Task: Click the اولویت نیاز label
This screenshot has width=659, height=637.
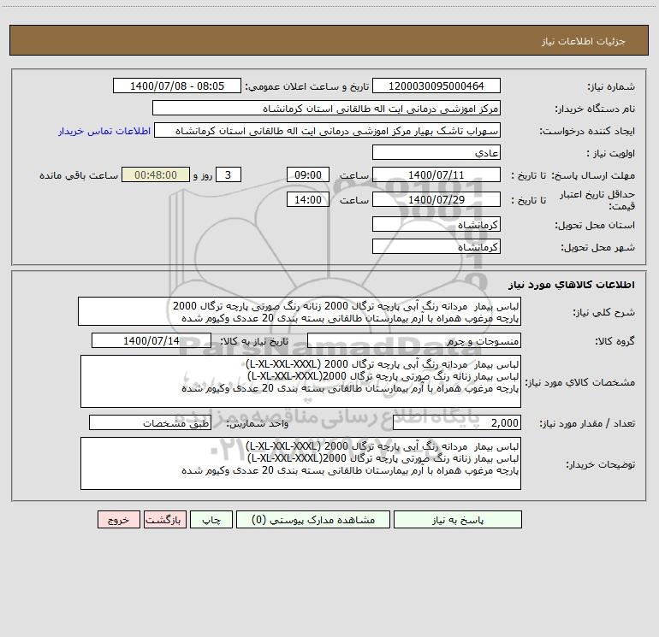Action: pyautogui.click(x=611, y=153)
